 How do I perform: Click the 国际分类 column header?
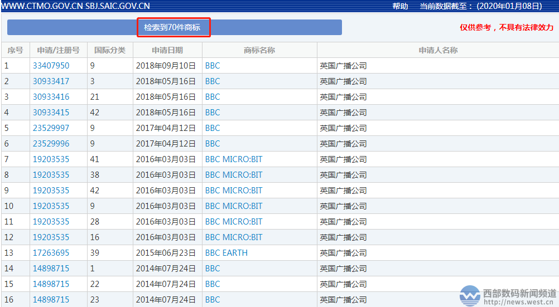point(110,50)
